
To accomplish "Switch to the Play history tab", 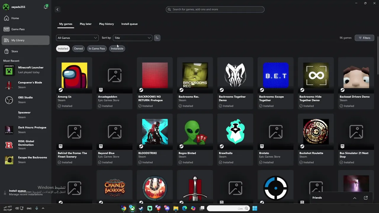I will (106, 24).
